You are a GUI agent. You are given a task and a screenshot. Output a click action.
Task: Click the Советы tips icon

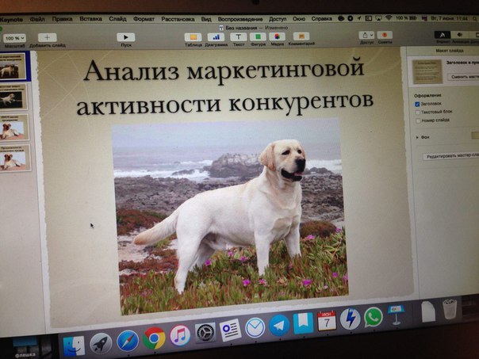(385, 35)
